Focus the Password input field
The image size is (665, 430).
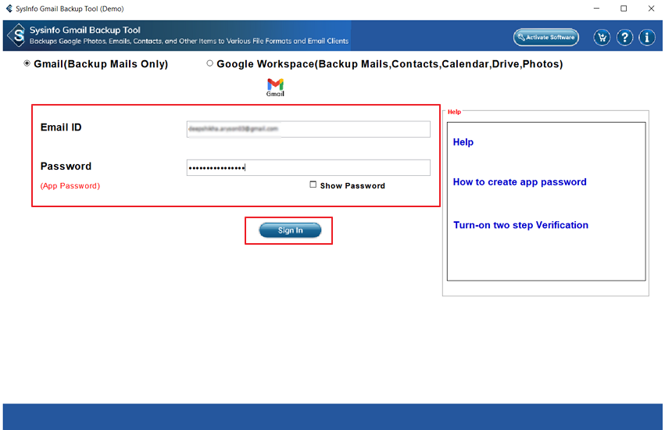click(x=309, y=167)
